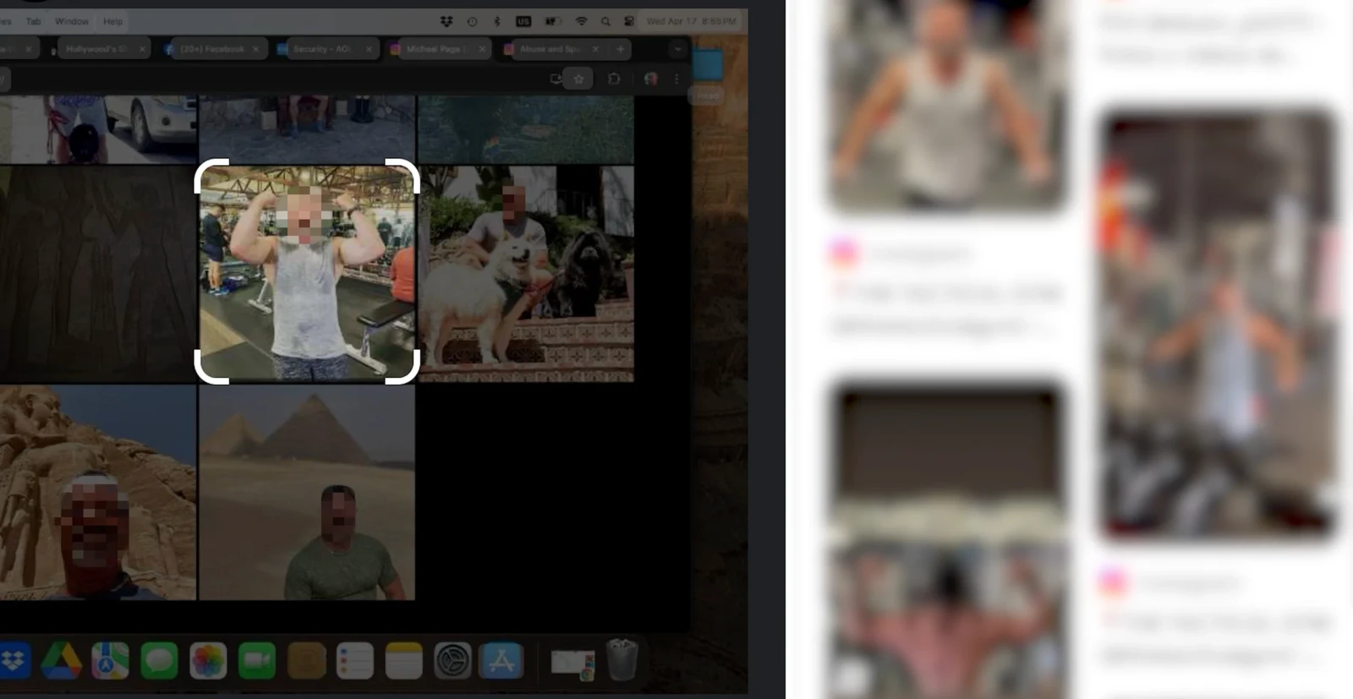
Task: Open the photo with two dogs
Action: (526, 273)
